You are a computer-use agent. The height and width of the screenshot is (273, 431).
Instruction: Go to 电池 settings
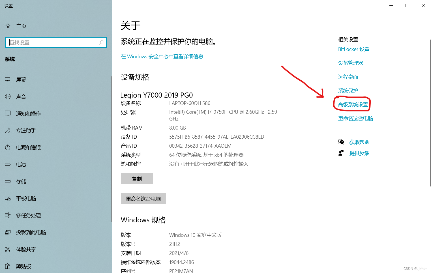pos(21,164)
